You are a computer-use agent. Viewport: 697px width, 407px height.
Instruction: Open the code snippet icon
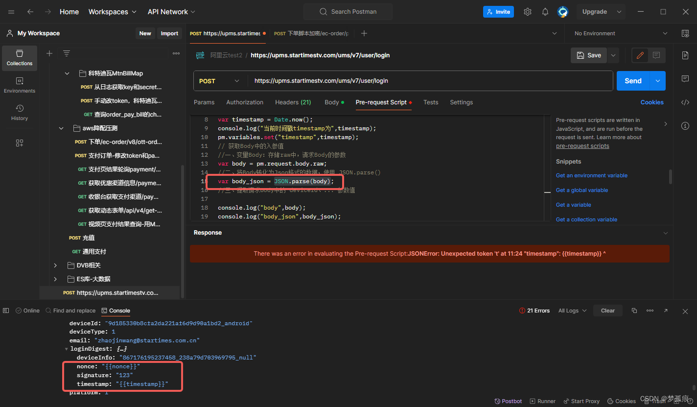click(685, 102)
